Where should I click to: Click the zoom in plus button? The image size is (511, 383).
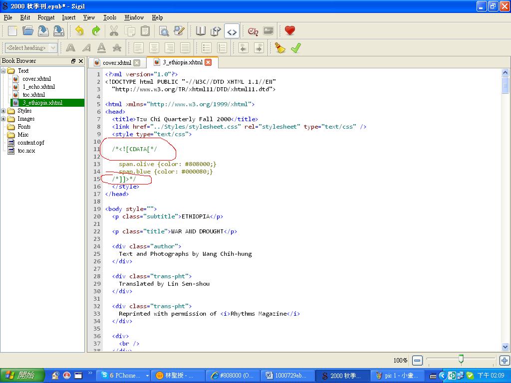[x=504, y=360]
